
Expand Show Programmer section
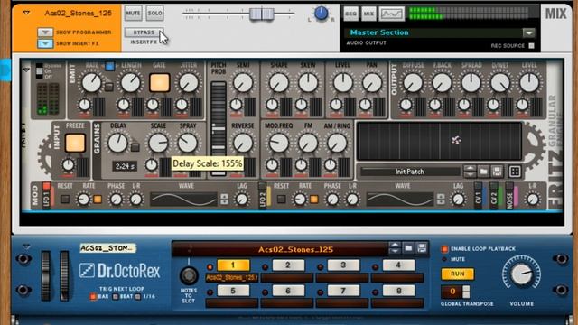45,32
